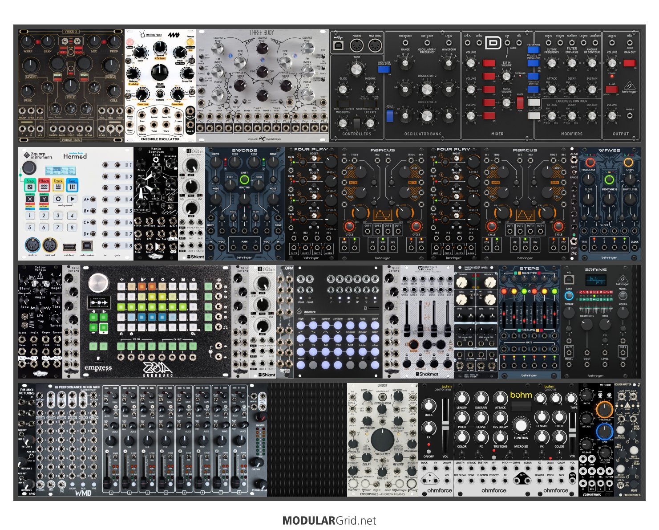Image resolution: width=659 pixels, height=530 pixels.
Task: Click the large Root knob on Ensemble Oscillator
Action: [x=160, y=72]
